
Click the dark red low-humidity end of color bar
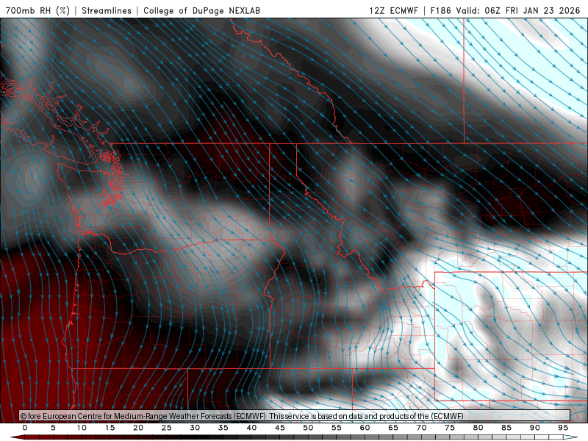click(18, 437)
